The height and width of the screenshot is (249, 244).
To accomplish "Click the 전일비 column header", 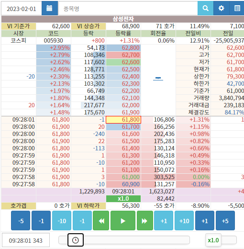I will 193,34.
